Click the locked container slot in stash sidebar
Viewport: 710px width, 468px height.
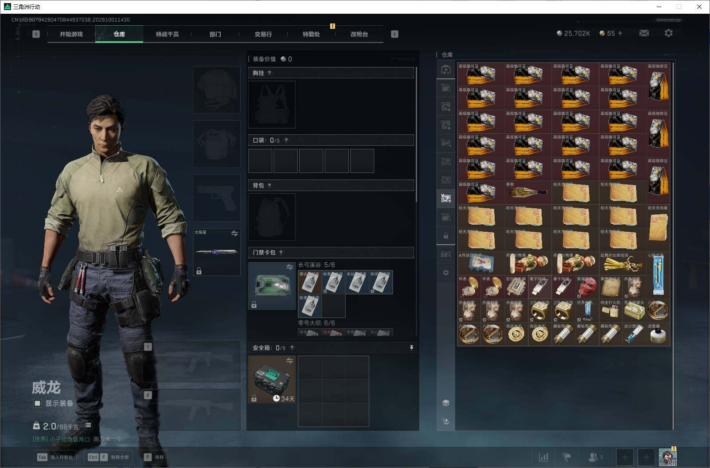coord(446,236)
